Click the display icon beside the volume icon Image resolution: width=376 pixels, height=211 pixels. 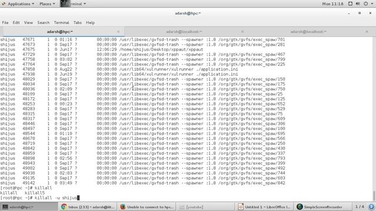click(x=350, y=4)
